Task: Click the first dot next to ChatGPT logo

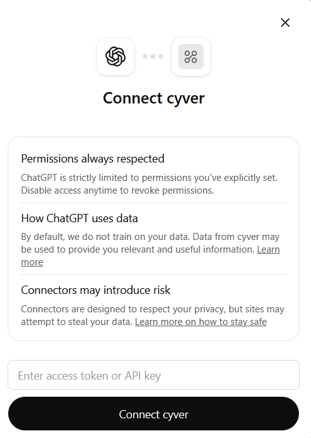Action: pos(145,56)
